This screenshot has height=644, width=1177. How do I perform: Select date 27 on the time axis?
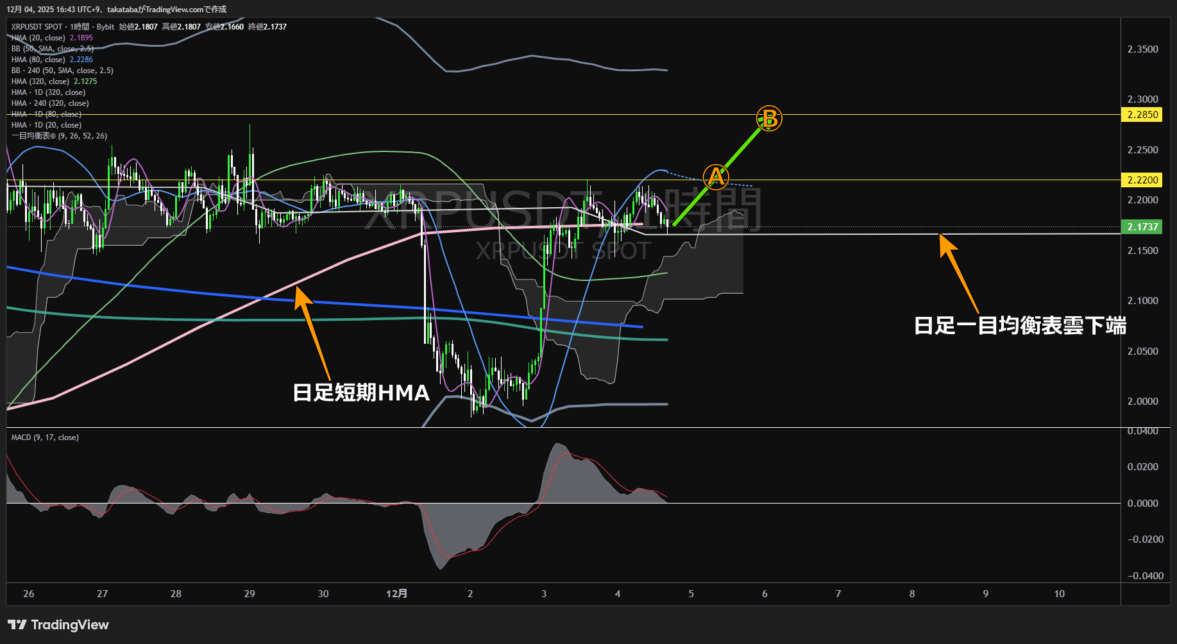coord(103,594)
